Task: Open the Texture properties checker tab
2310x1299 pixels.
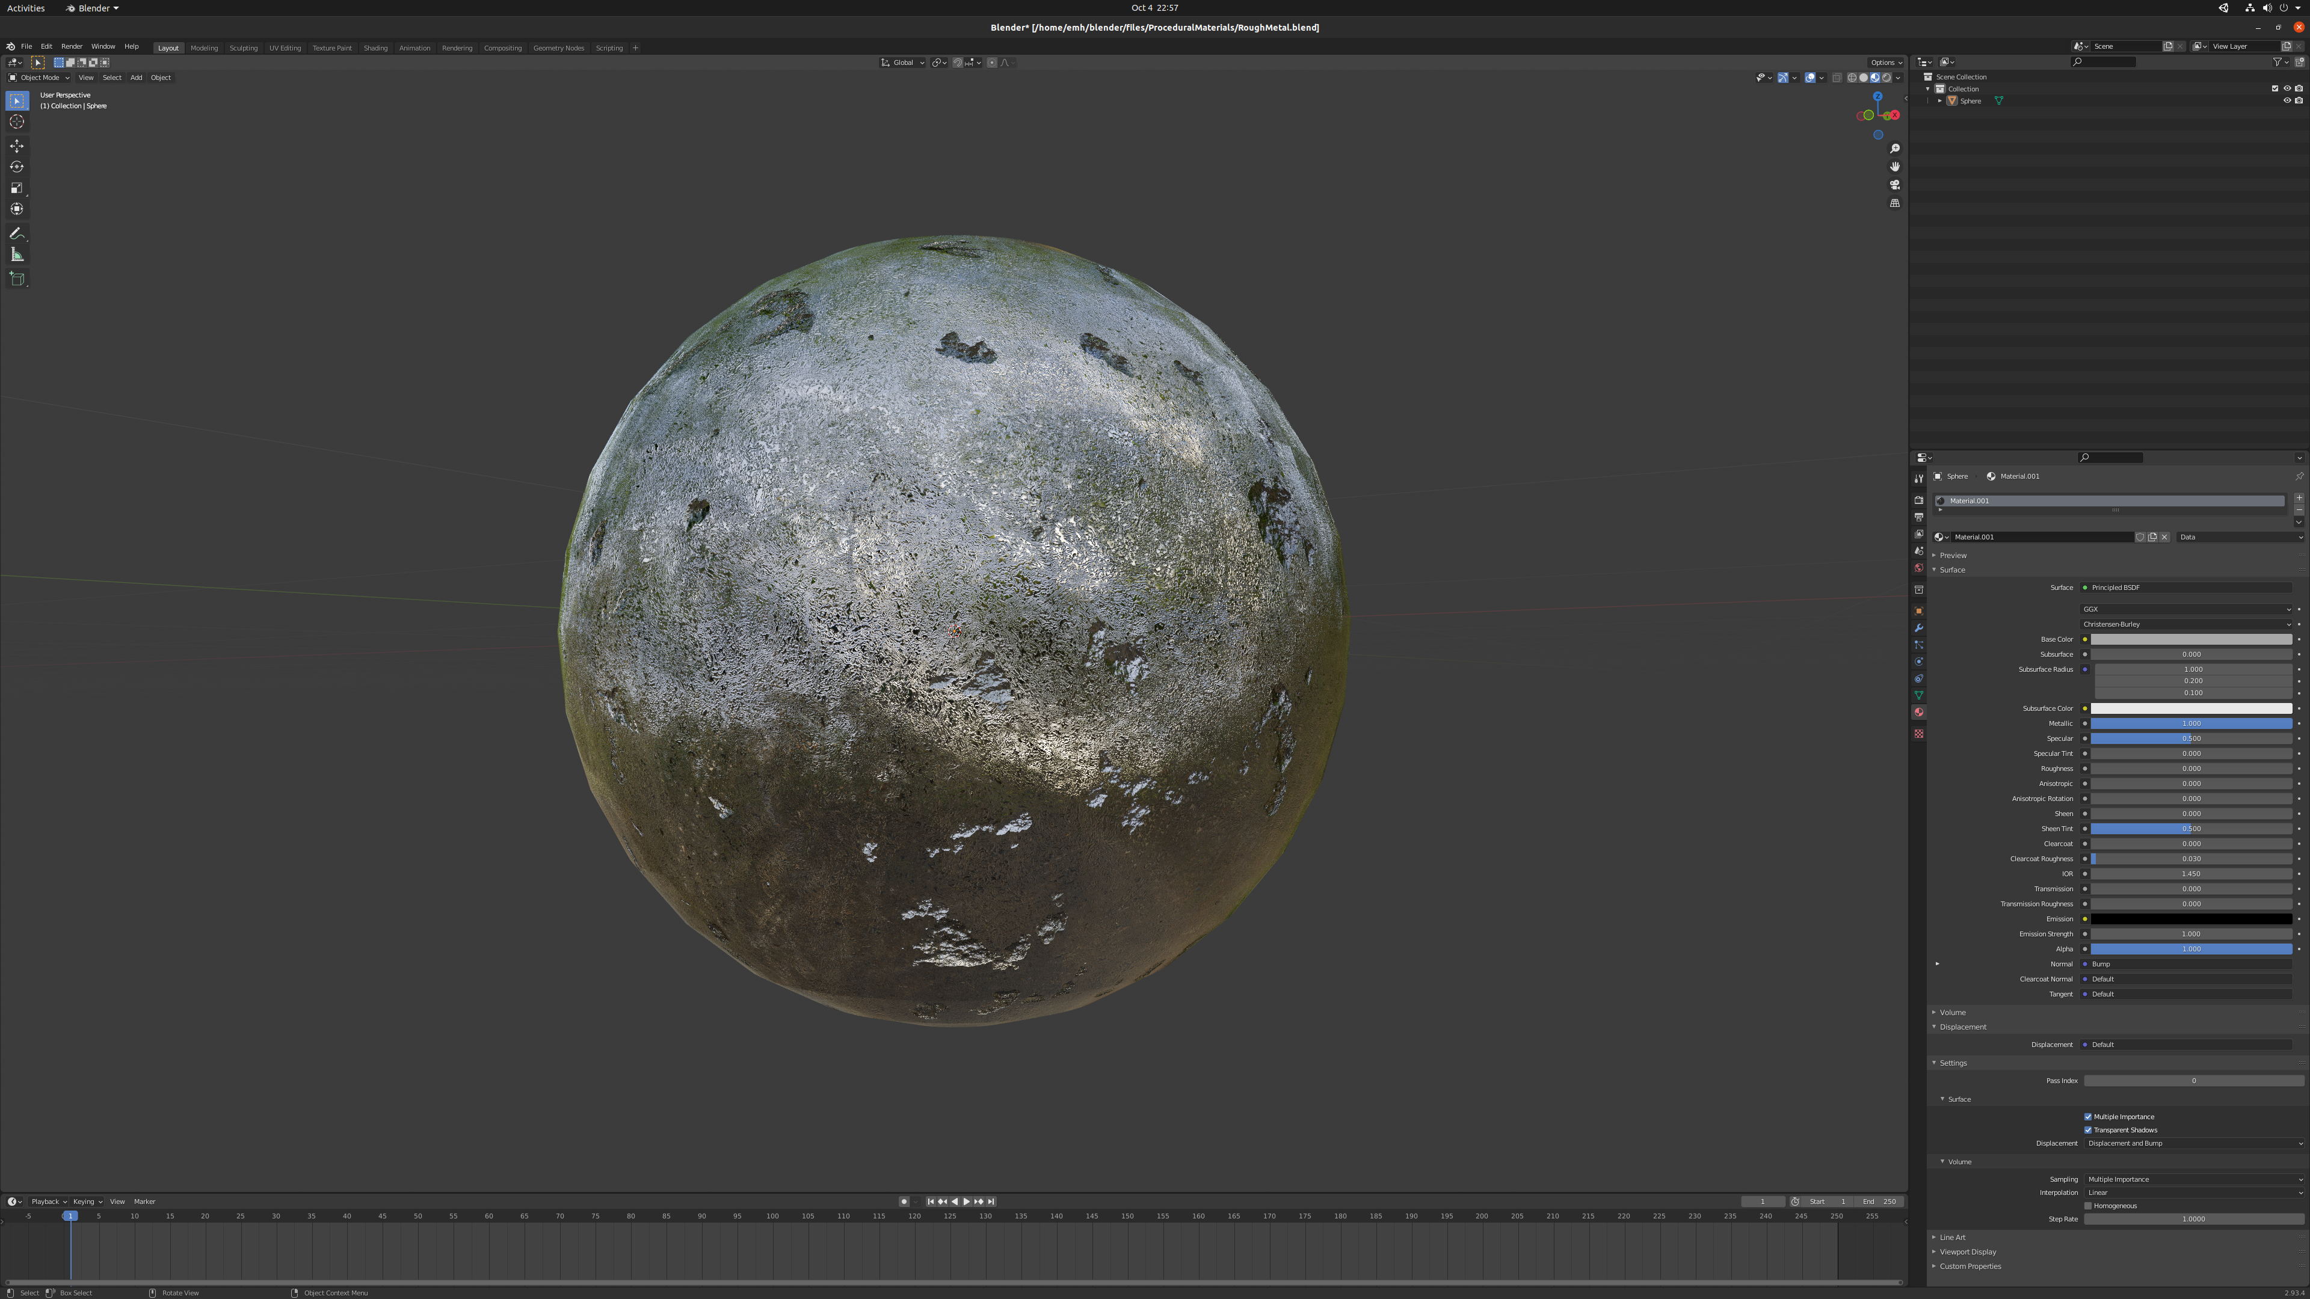Action: click(1919, 734)
